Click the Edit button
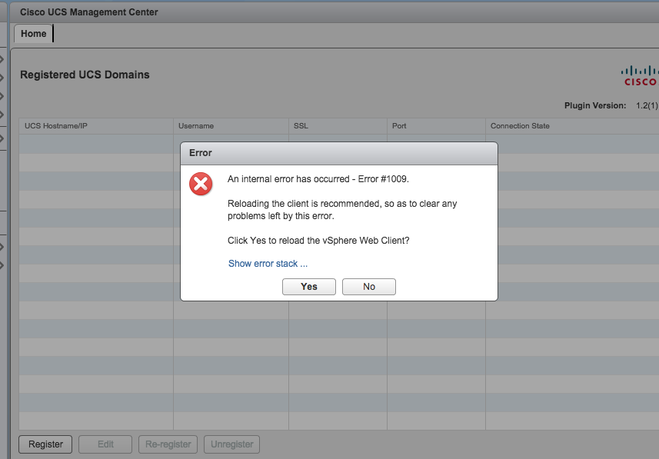 105,444
